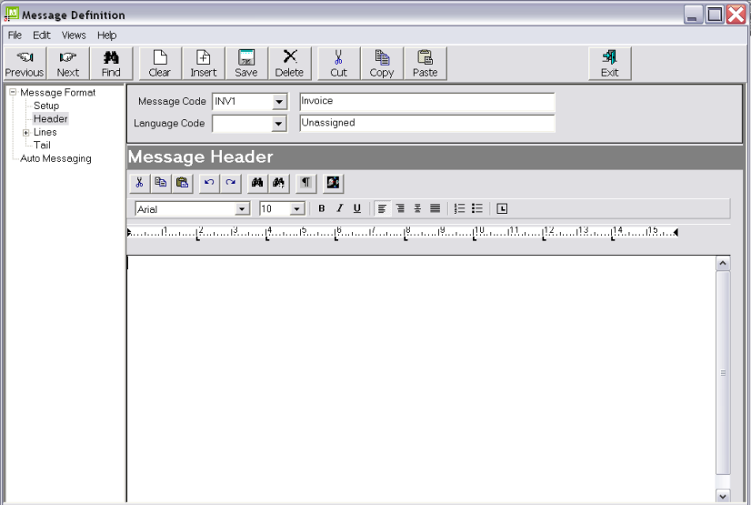The image size is (751, 505).
Task: Click find next binoculars icon in editor
Action: pyautogui.click(x=279, y=183)
